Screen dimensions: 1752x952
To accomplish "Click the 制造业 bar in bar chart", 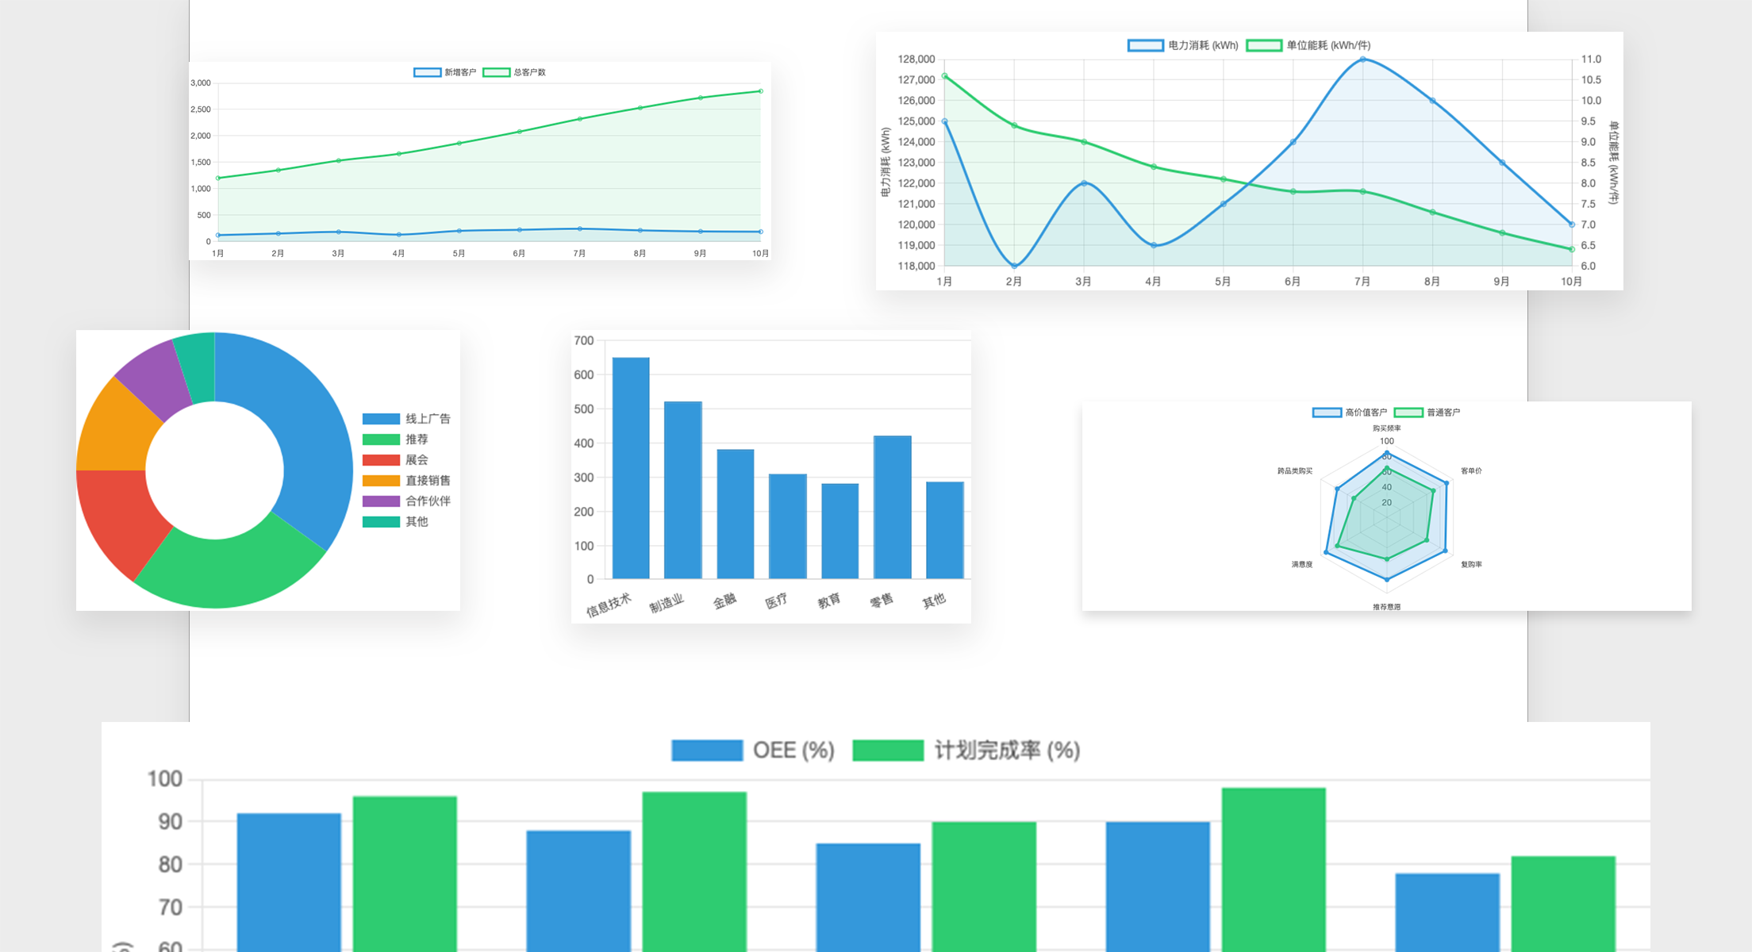I will point(682,490).
